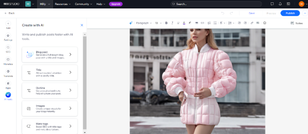Insert a code snippet
This screenshot has height=134, width=308.
pos(202,23)
